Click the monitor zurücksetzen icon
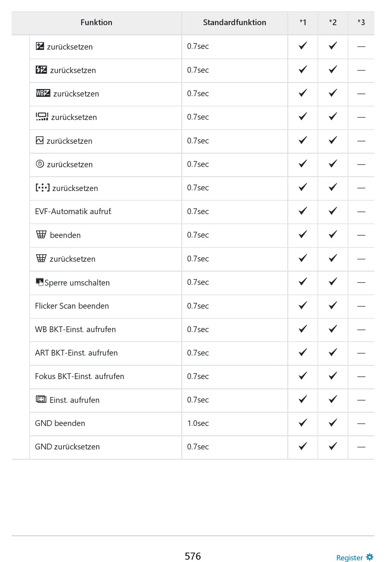Image resolution: width=386 pixels, height=562 pixels. pyautogui.click(x=42, y=117)
